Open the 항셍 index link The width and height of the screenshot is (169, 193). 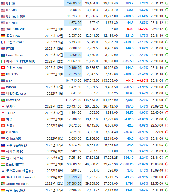point(9,119)
